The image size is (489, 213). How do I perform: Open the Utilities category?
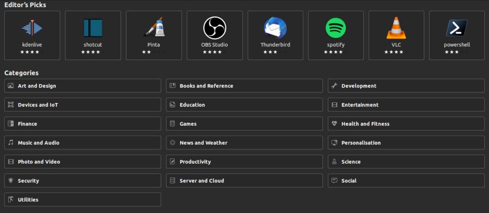tap(83, 200)
